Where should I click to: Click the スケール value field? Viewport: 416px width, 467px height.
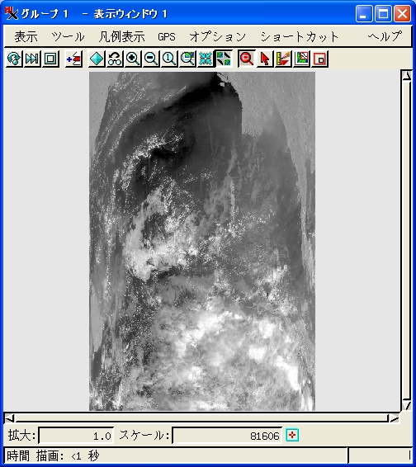point(227,436)
